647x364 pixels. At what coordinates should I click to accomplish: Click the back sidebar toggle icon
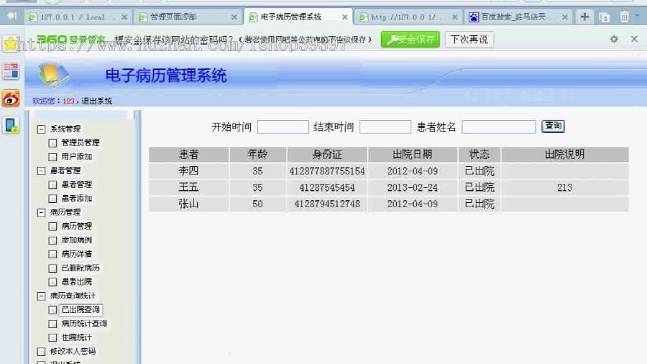[12, 16]
